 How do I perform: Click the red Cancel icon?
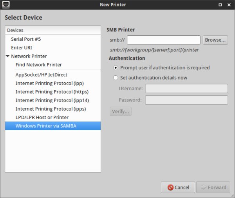[170, 187]
